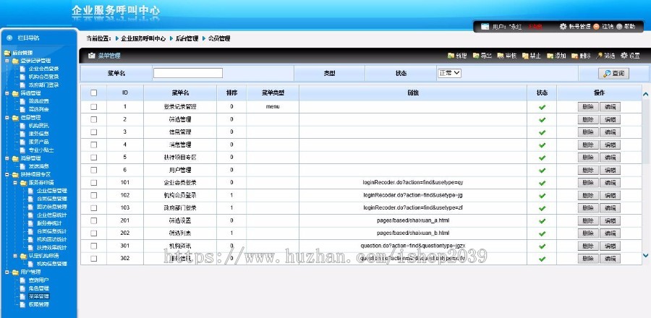
Task: Click the 导出 export toolbar icon
Action: pos(476,56)
